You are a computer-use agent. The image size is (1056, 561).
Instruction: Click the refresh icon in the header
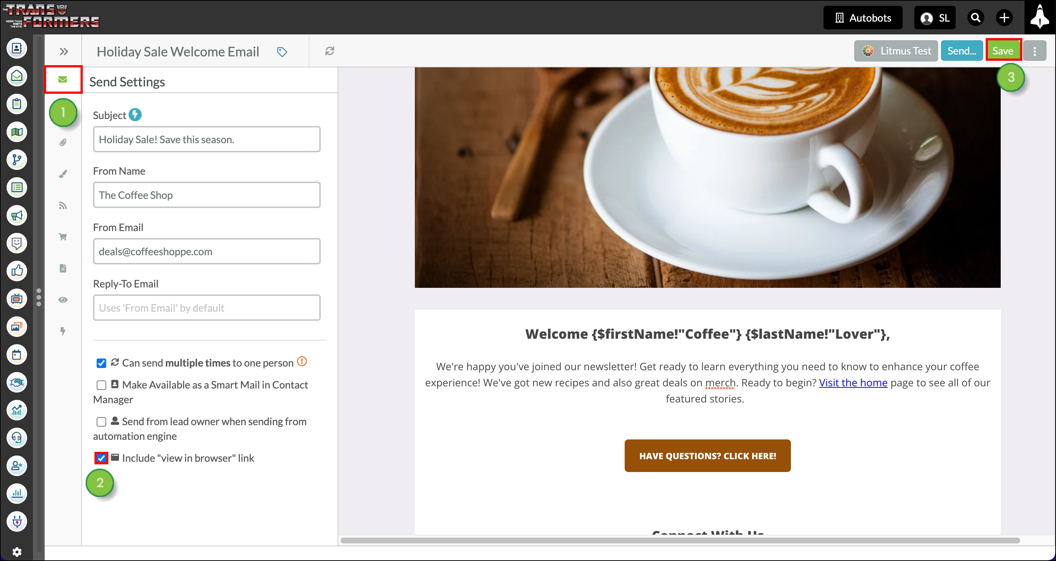[x=330, y=51]
